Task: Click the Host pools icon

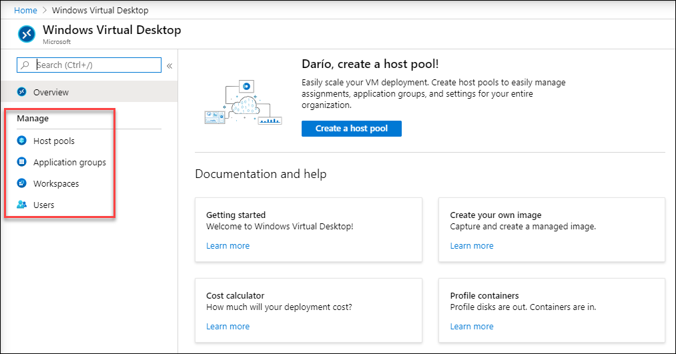Action: (21, 141)
